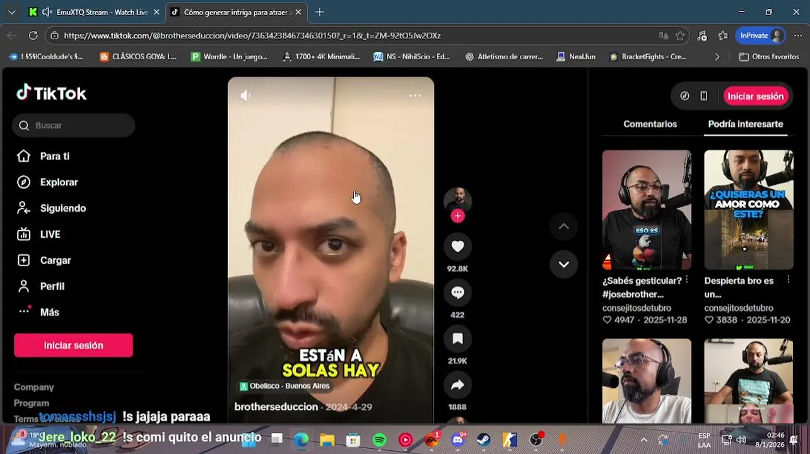
Task: Click the Obelisco - Buenos Aires location tag
Action: [x=285, y=386]
